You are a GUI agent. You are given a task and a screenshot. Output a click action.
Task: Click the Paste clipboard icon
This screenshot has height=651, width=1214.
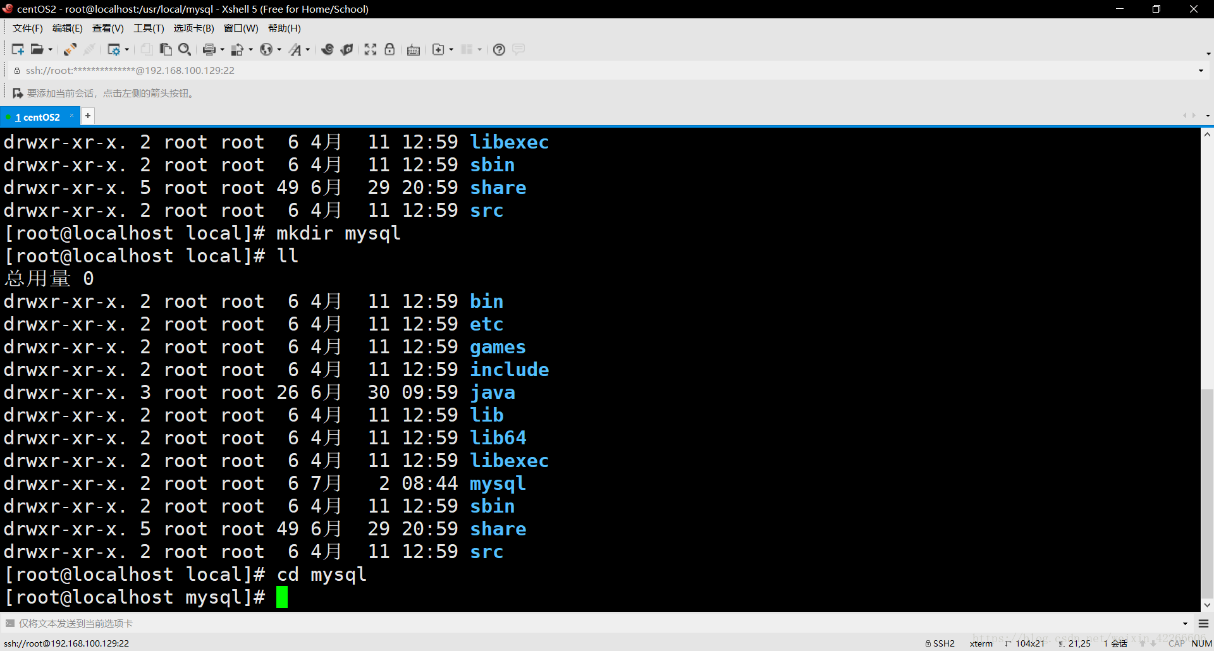[166, 49]
